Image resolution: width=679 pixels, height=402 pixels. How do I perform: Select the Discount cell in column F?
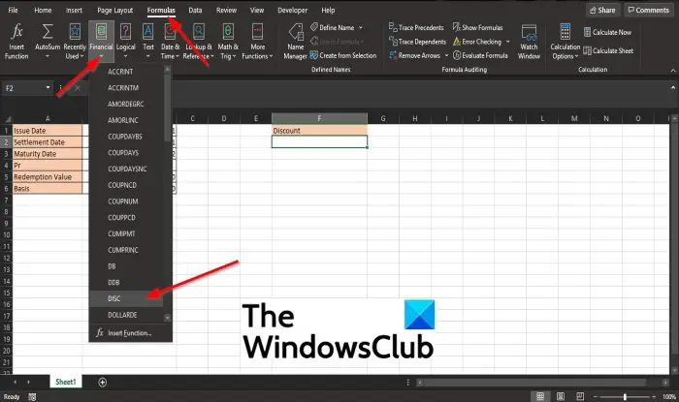click(319, 130)
